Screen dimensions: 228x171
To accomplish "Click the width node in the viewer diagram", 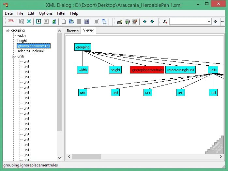I will [x=83, y=70].
